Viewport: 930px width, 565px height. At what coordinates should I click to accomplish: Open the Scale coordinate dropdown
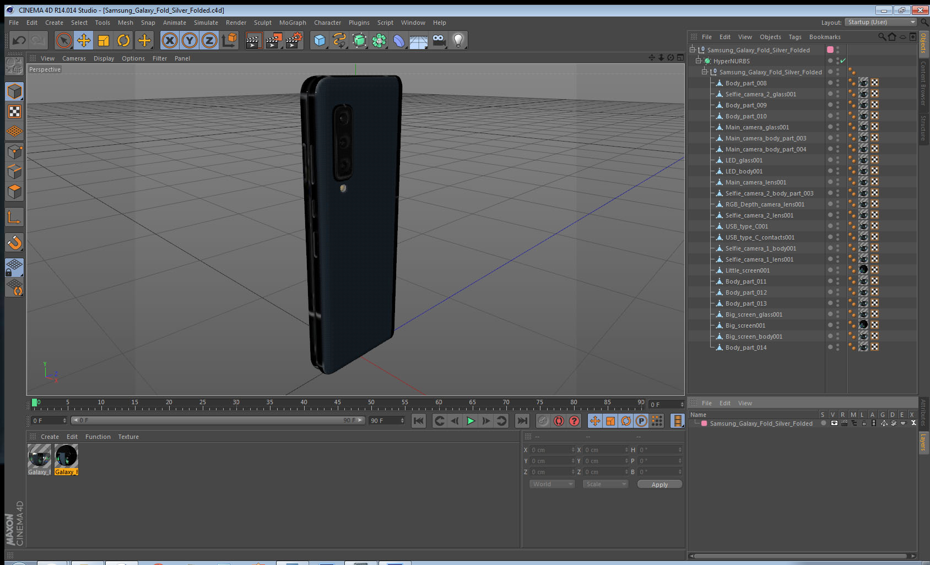coord(605,484)
